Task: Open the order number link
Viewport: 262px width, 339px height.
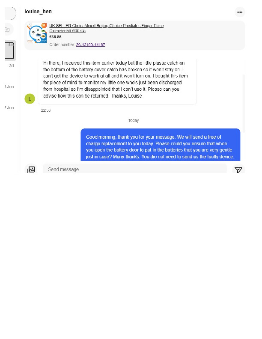Action: [91, 45]
